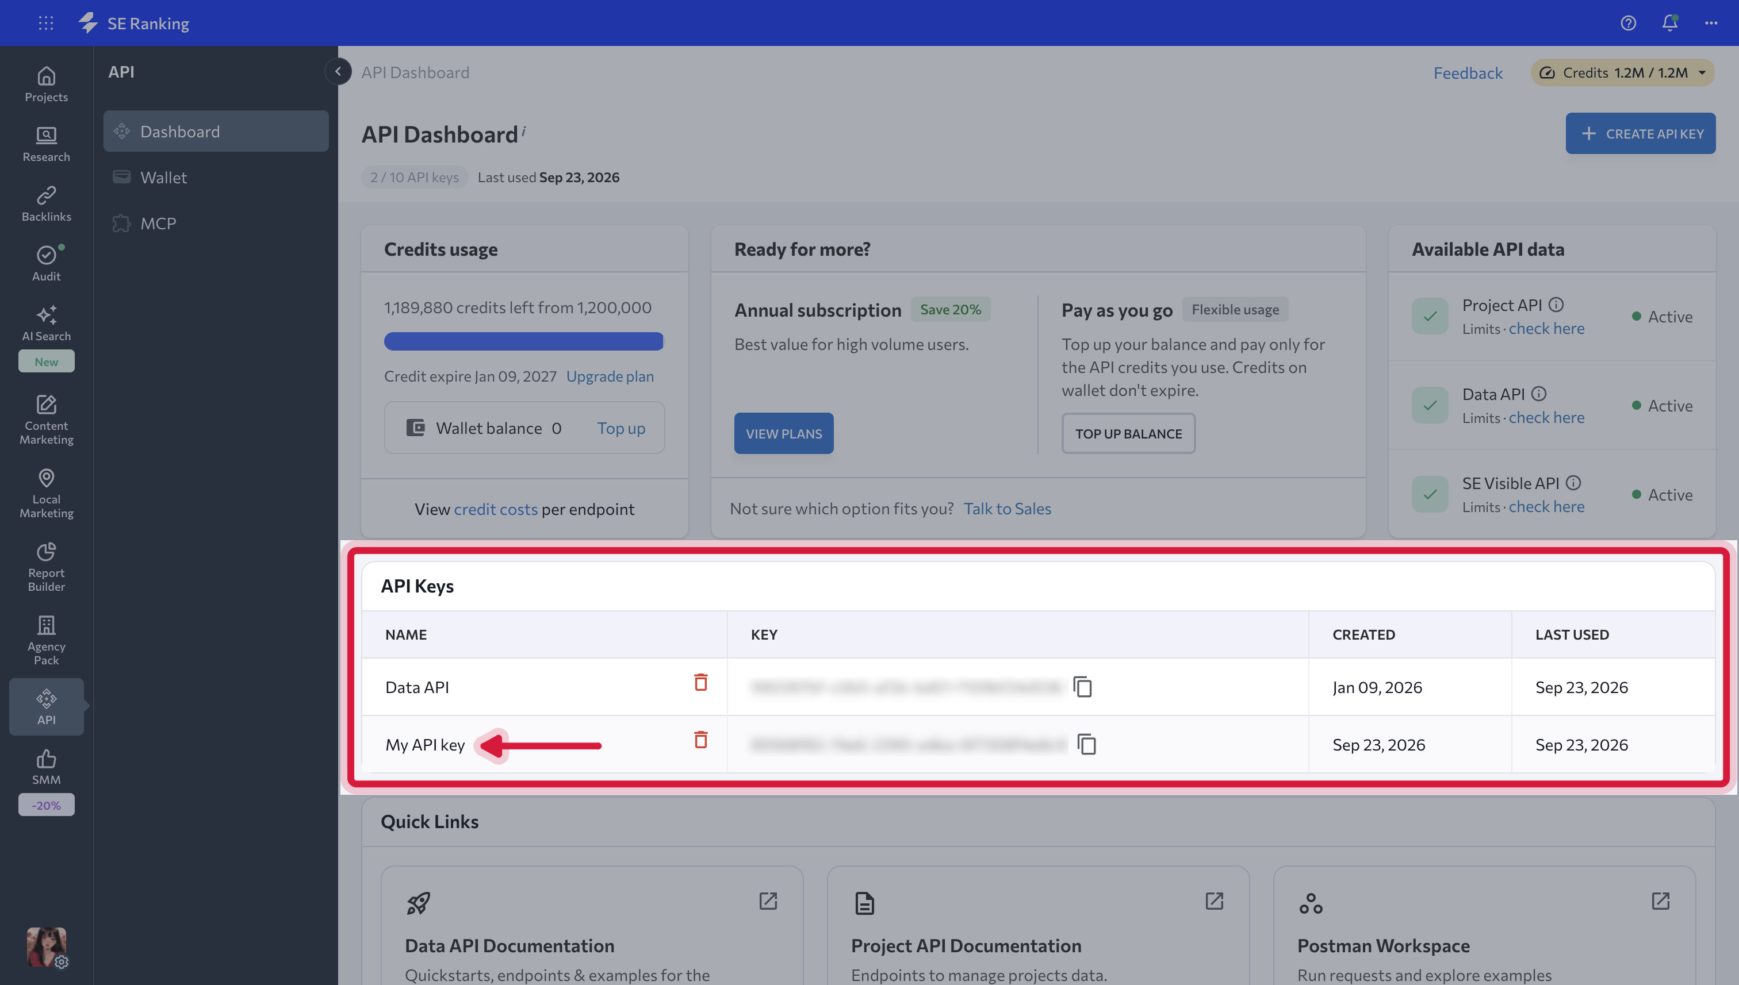The image size is (1739, 985).
Task: Expand the Credits 1.2M dropdown
Action: (1623, 72)
